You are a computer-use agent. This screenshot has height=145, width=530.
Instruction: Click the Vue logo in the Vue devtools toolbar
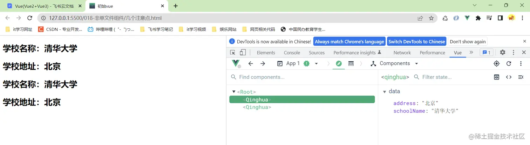click(236, 63)
